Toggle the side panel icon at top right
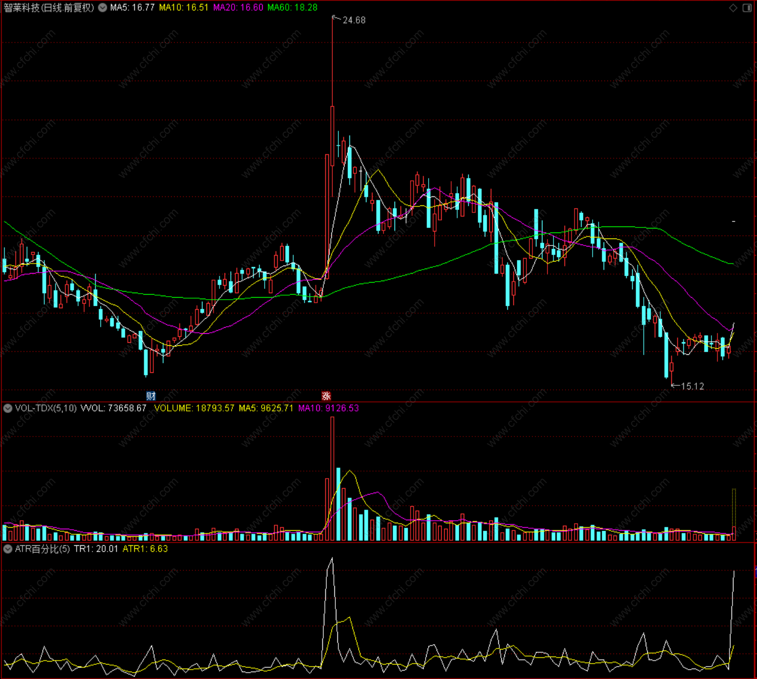 coord(746,8)
